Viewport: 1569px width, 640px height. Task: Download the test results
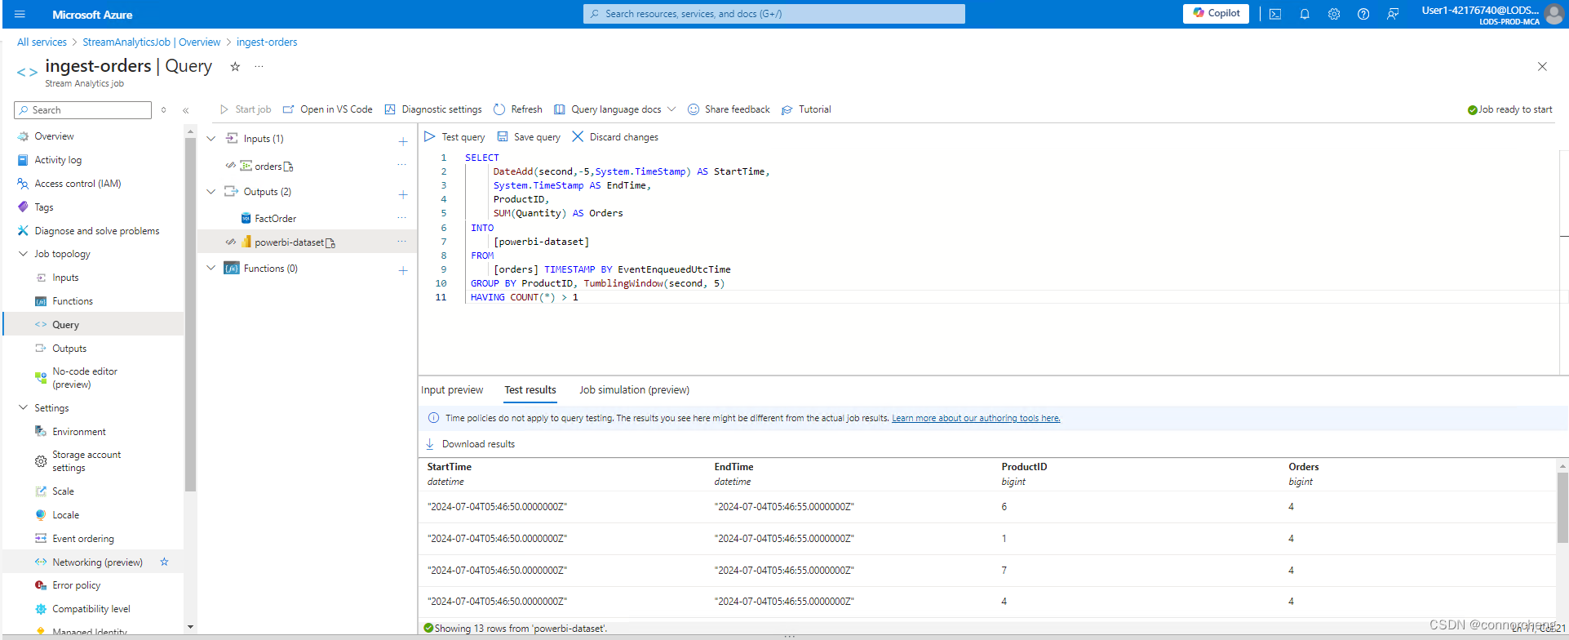tap(470, 444)
